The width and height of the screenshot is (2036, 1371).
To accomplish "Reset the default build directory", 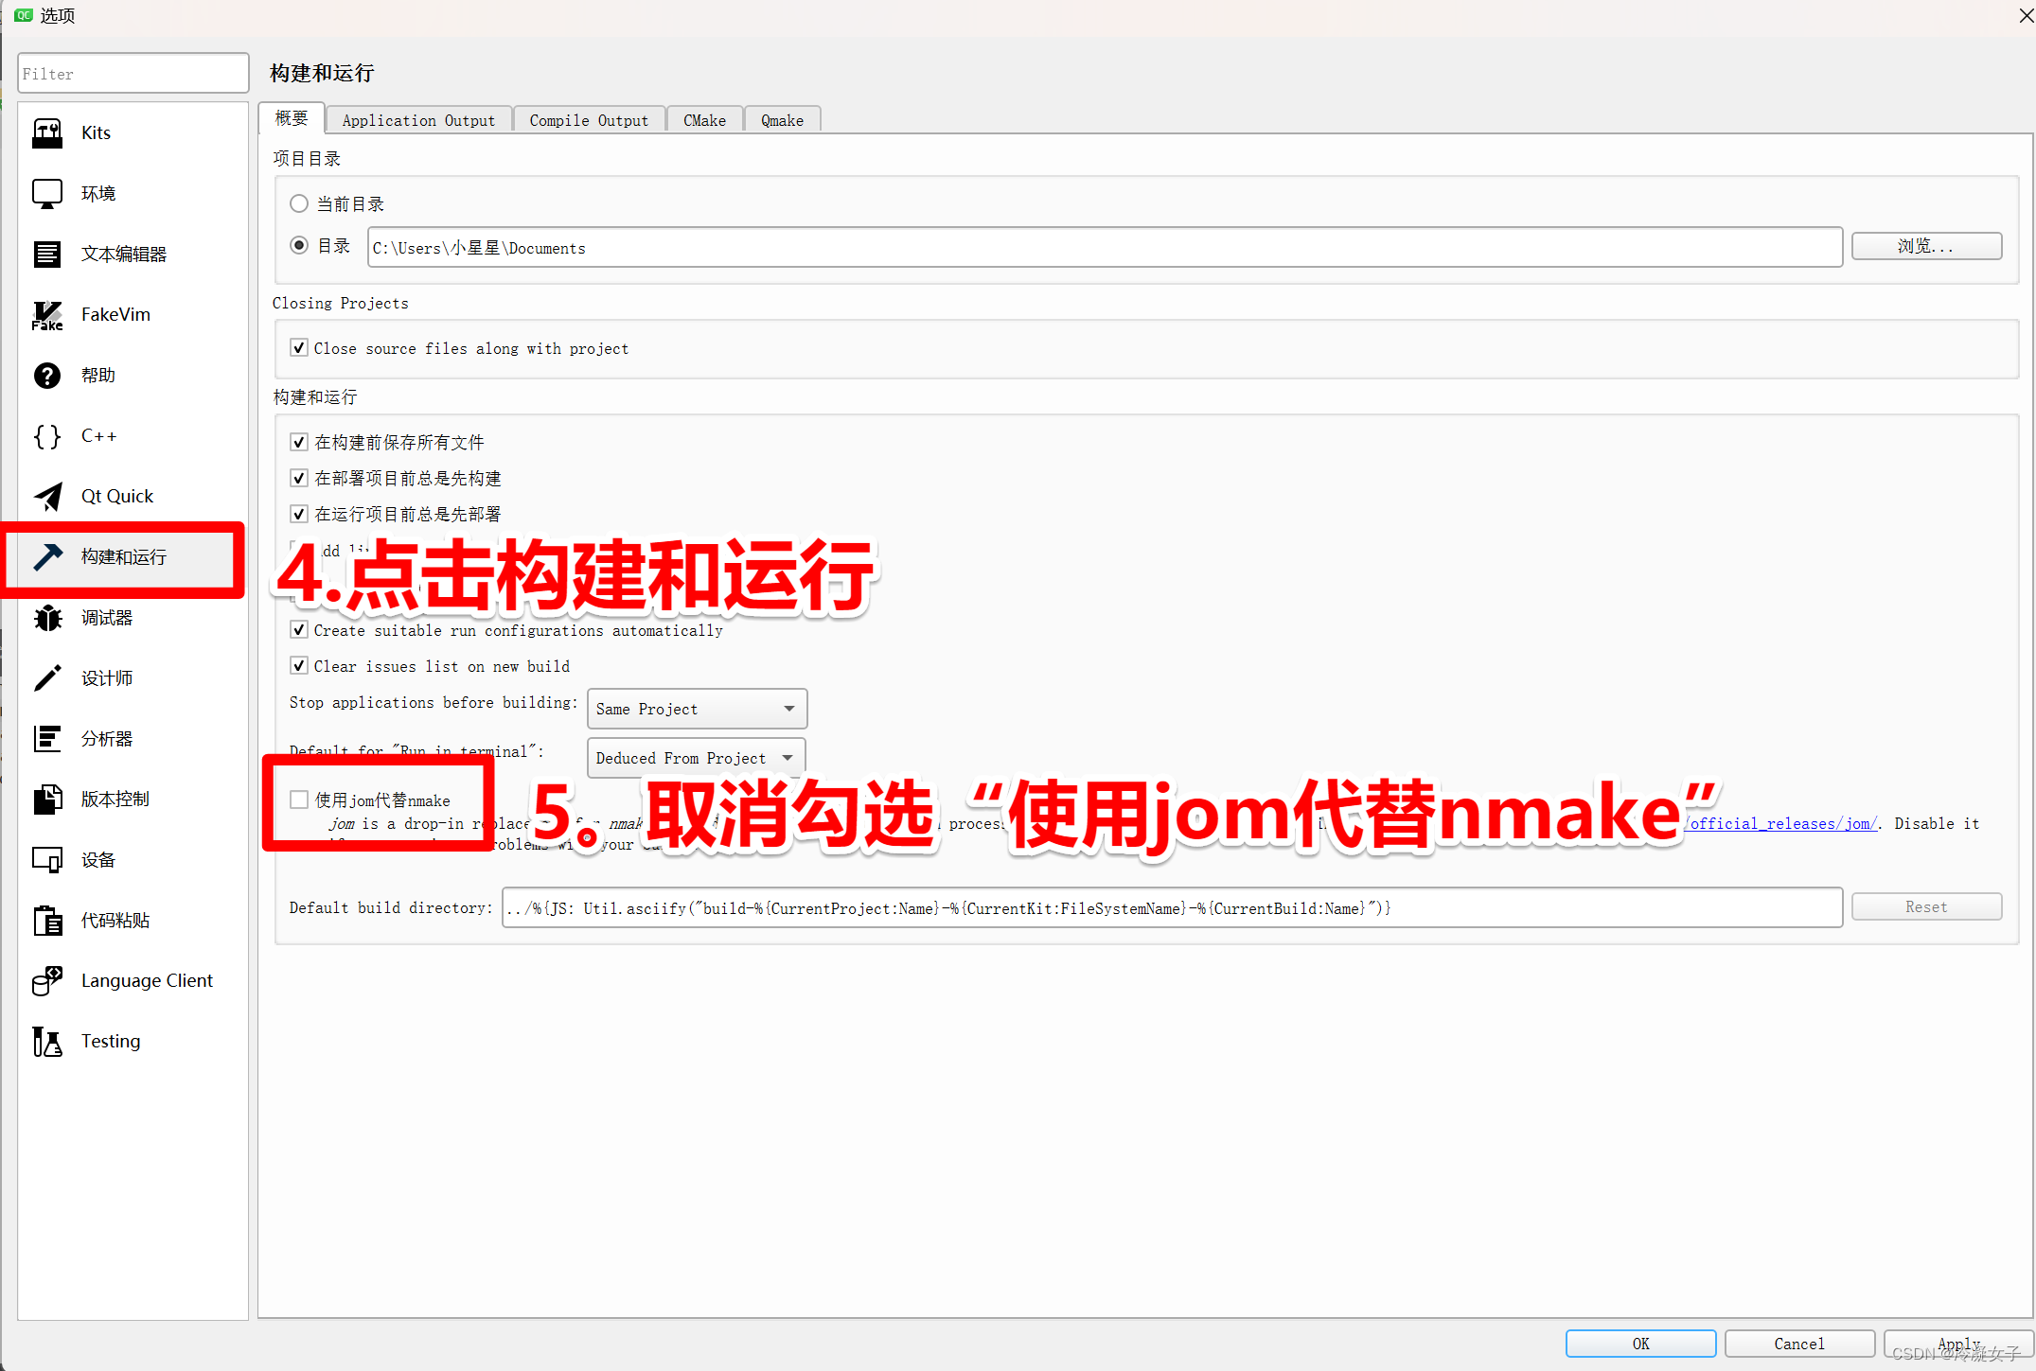I will pyautogui.click(x=1926, y=905).
